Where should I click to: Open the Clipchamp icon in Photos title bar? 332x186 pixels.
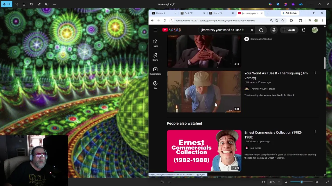pyautogui.click(x=286, y=4)
